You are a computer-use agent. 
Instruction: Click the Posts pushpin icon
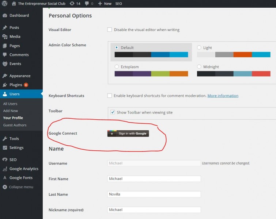[x=5, y=28]
